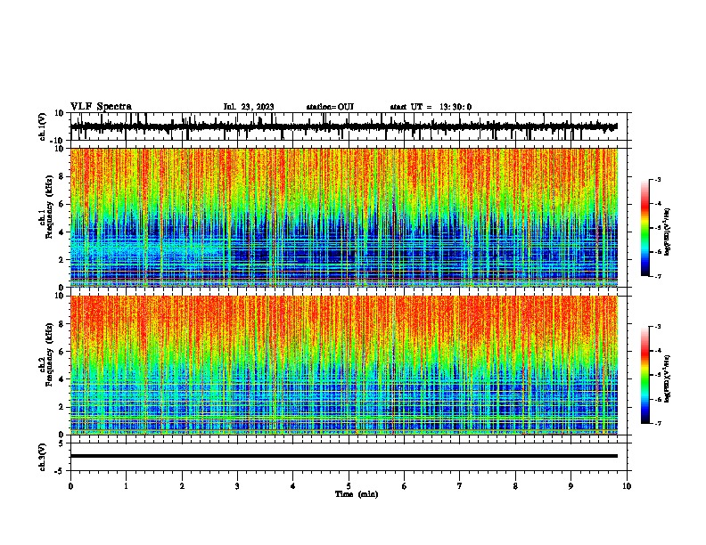Click the ch.2 color scale units label
This screenshot has width=706, height=545.
point(668,378)
